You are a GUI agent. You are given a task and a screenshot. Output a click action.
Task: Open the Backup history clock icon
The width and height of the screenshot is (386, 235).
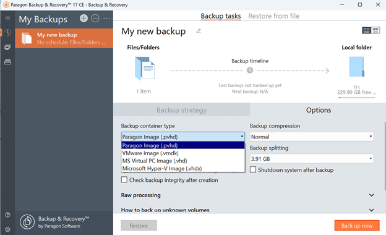7,33
